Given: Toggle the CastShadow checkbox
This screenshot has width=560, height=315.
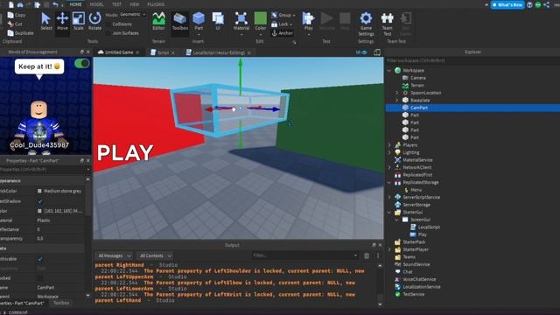Looking at the screenshot, I should coord(40,201).
